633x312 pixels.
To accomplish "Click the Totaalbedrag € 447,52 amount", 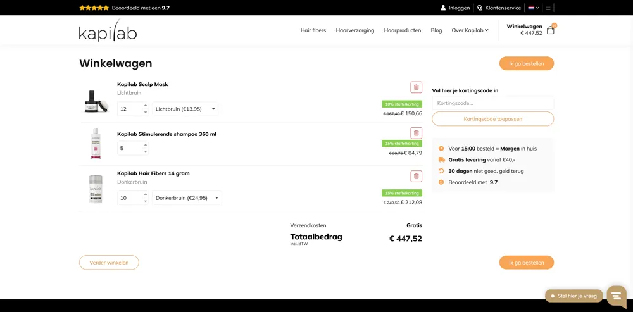I will 406,239.
